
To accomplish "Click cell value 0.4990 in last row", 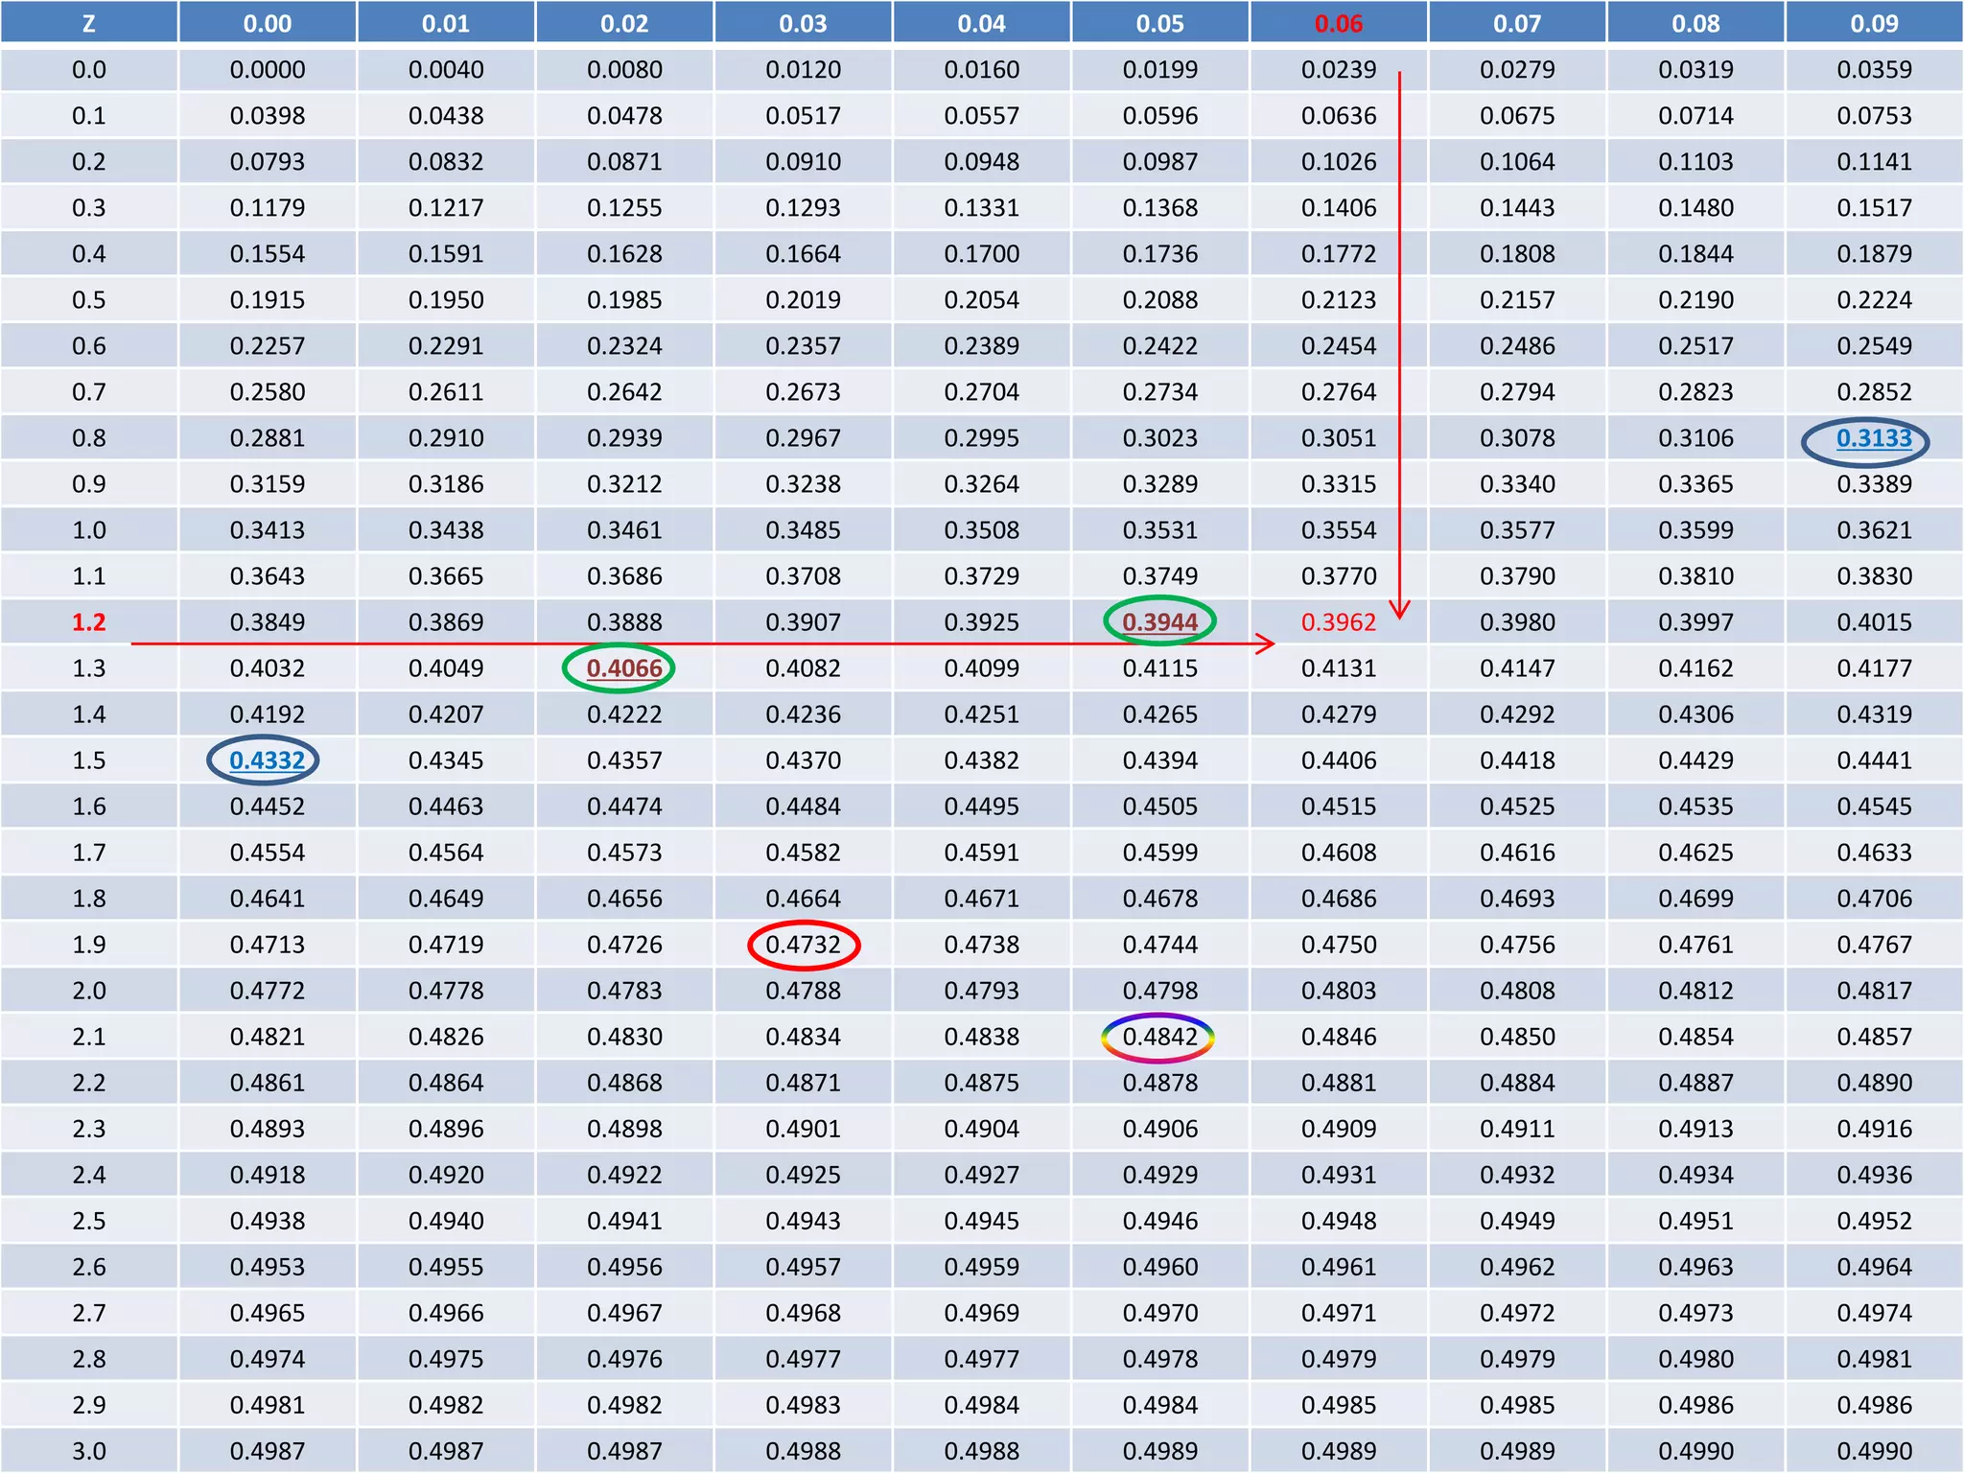I will click(x=1874, y=1451).
